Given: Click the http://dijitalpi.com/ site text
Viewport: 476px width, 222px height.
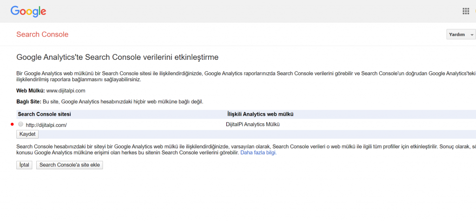Looking at the screenshot, I should [x=46, y=125].
